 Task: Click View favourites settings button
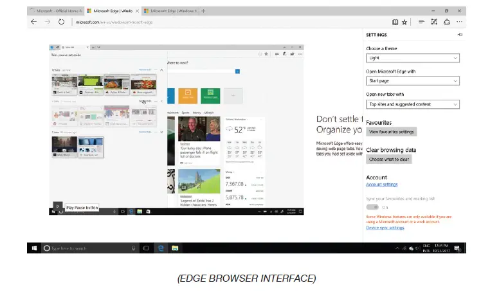tap(391, 132)
